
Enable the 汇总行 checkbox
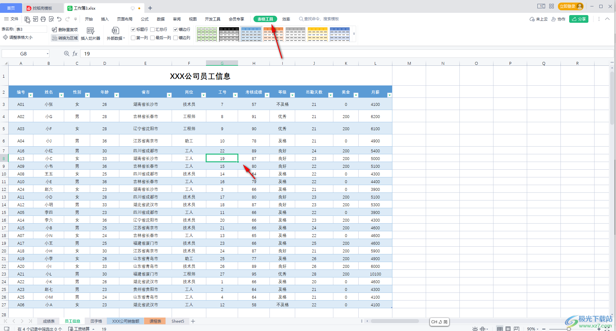tap(152, 30)
